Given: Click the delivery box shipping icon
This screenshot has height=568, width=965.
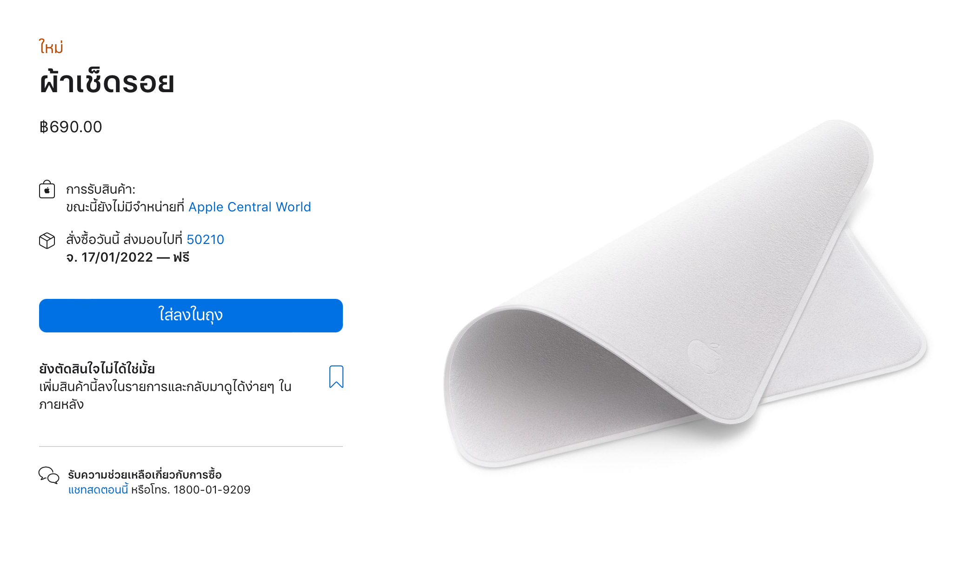Looking at the screenshot, I should [47, 240].
